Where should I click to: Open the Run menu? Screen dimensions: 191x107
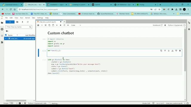point(21,18)
